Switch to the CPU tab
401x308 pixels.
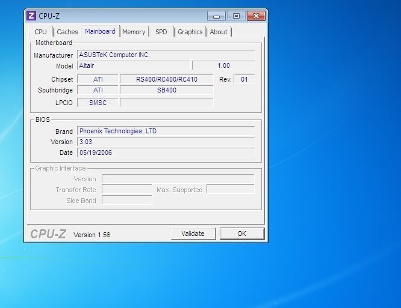(40, 32)
